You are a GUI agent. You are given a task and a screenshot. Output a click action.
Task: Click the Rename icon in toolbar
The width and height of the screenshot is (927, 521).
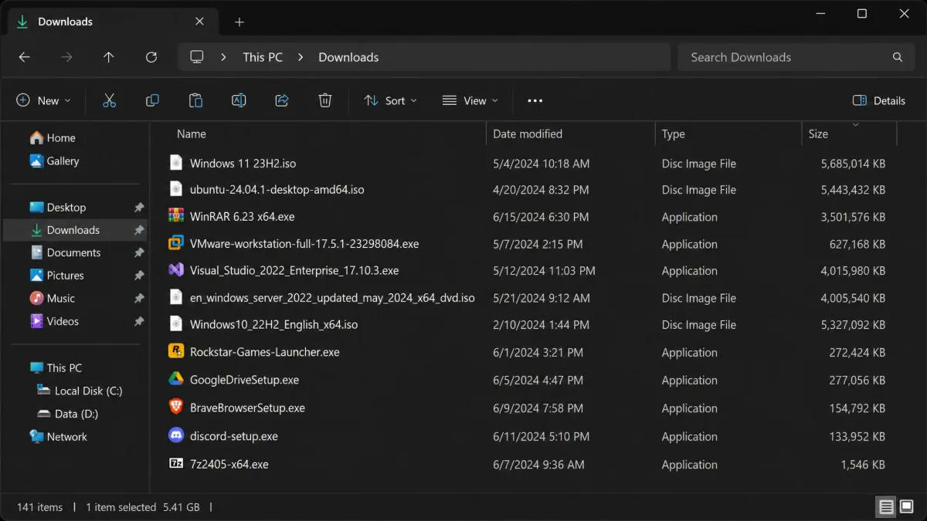click(x=239, y=100)
